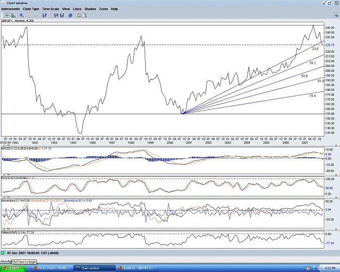Open the Instruments menu

[10, 9]
